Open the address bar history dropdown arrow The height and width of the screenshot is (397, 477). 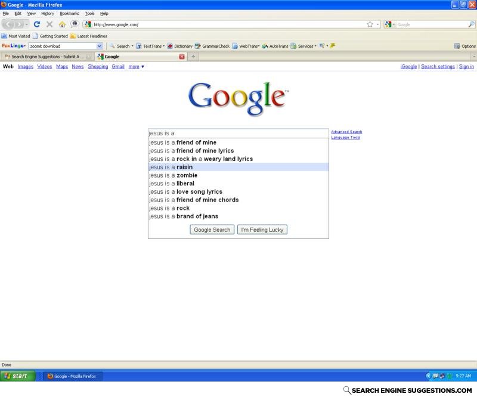[377, 24]
